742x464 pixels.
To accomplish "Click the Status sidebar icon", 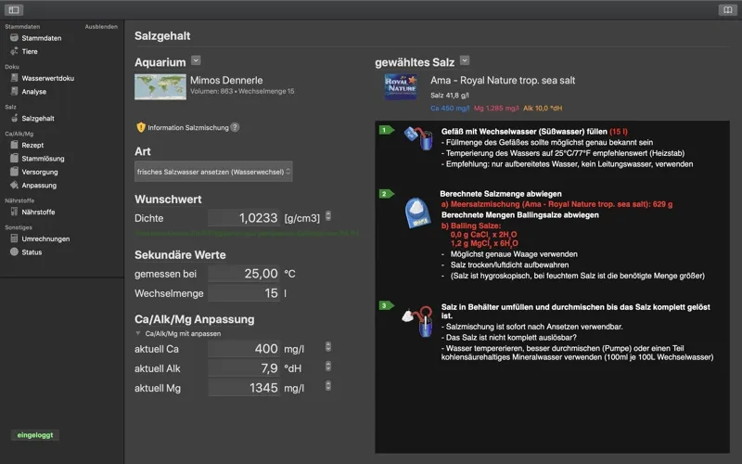I will (x=14, y=251).
